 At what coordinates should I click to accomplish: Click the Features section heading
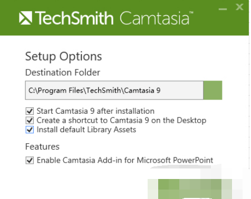click(42, 146)
